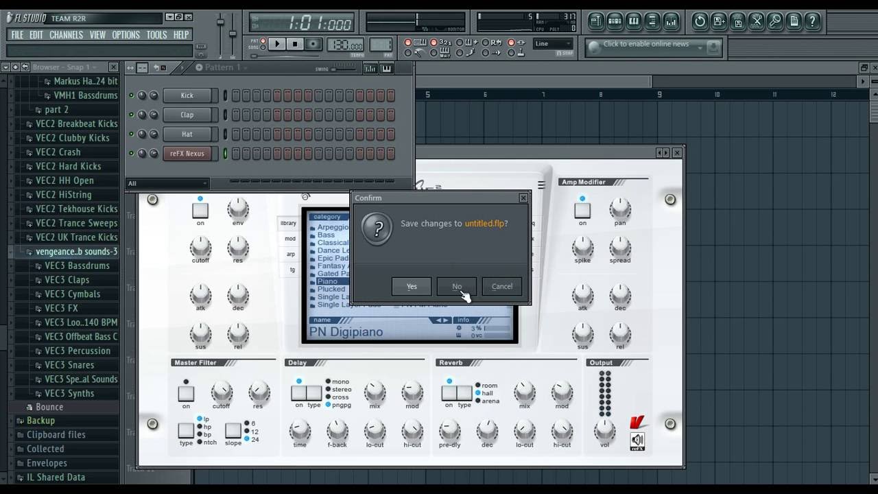Screen dimensions: 878x494
Task: Mute the Kick channel green light
Action: pos(131,96)
